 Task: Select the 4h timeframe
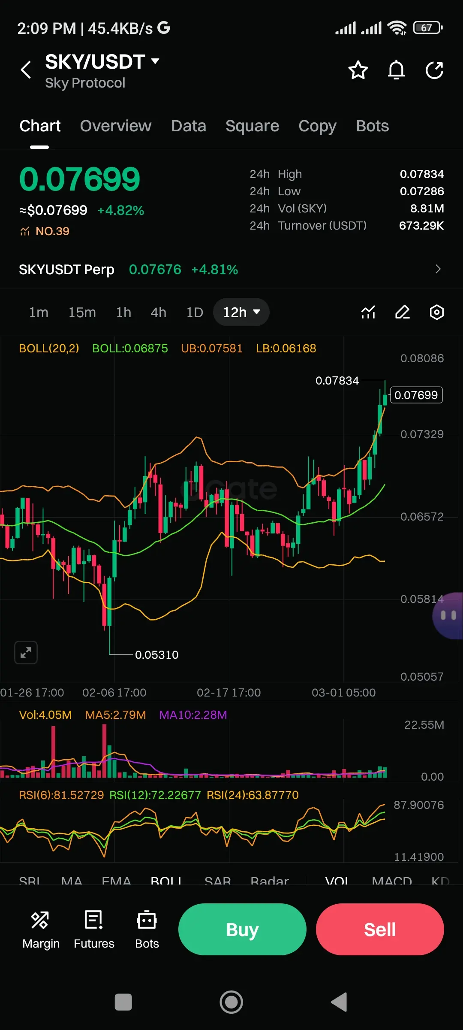coord(158,312)
